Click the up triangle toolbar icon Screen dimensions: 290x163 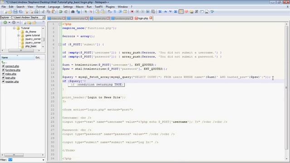(x=165, y=12)
